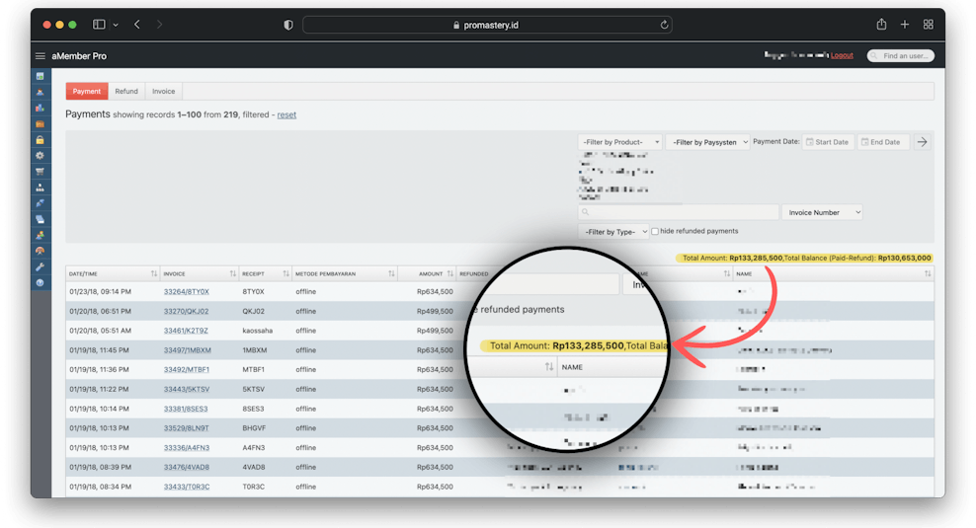Open the Invoice Number search-type dropdown
The image size is (976, 528).
[822, 212]
